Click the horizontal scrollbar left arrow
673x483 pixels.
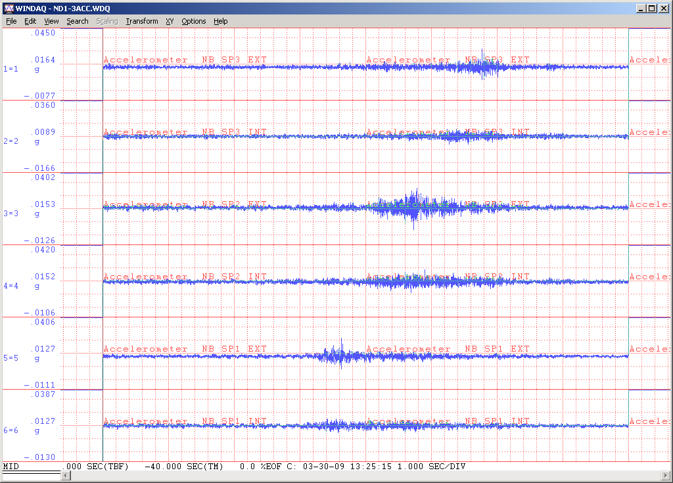66,475
